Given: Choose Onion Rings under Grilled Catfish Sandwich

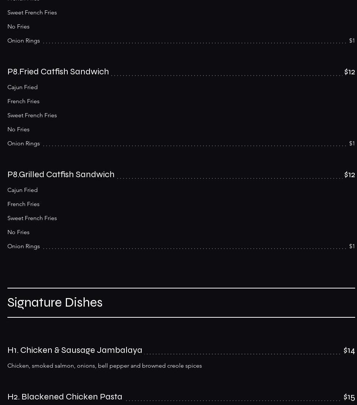Looking at the screenshot, I should 24,246.
